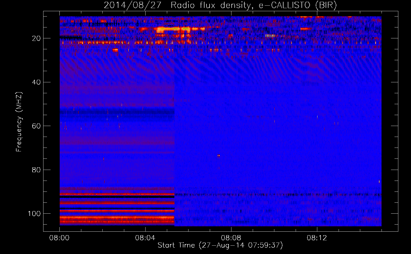
Task: Select the "Frequency (MHZ)" y-axis label
Action: (x=19, y=122)
